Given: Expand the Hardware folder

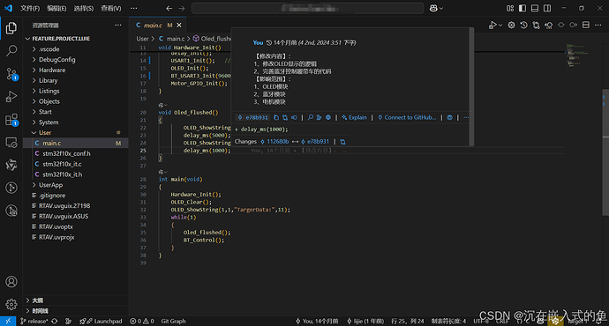Looking at the screenshot, I should coord(52,70).
